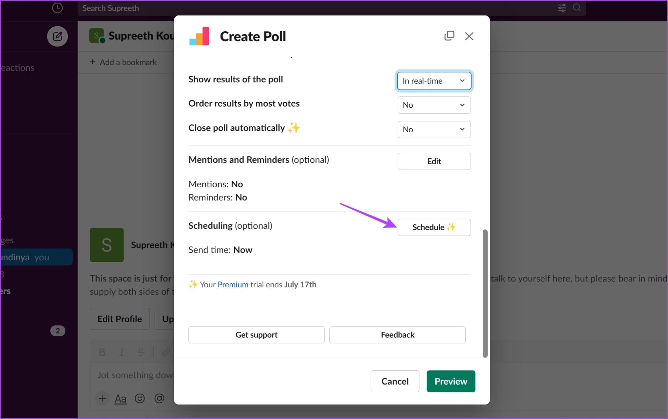Viewport: 668px width, 419px height.
Task: Click the Add a bookmark option
Action: click(x=123, y=62)
